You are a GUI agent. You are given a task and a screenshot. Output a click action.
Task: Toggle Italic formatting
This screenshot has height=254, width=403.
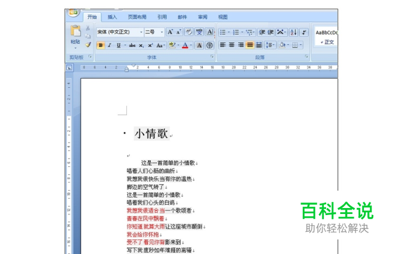(109, 45)
